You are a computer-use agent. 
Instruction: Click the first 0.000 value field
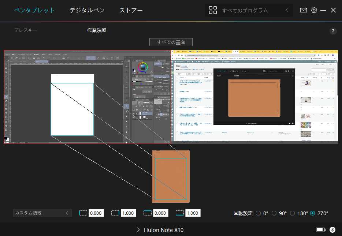96,213
